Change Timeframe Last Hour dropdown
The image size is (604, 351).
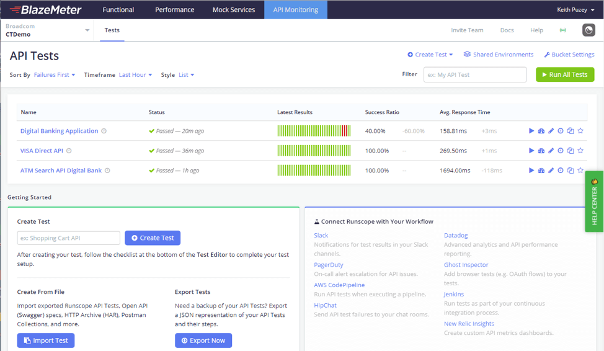135,75
